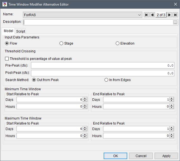Select In from Edges search method

point(106,80)
